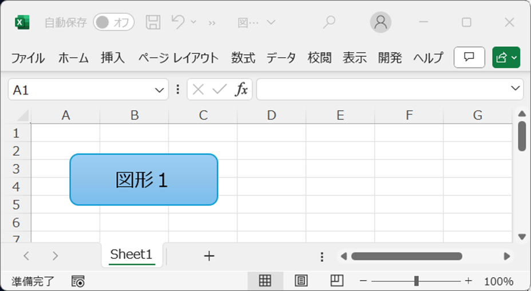Viewport: 531px width, 291px height.
Task: Open the user account avatar
Action: [381, 22]
